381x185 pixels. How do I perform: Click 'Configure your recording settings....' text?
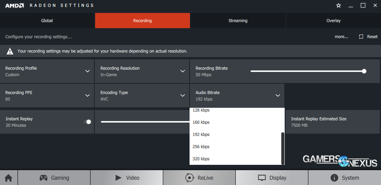[39, 37]
